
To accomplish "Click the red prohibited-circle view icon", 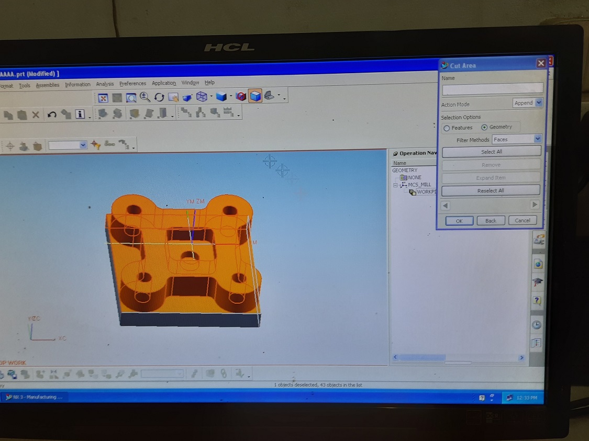I will 241,96.
